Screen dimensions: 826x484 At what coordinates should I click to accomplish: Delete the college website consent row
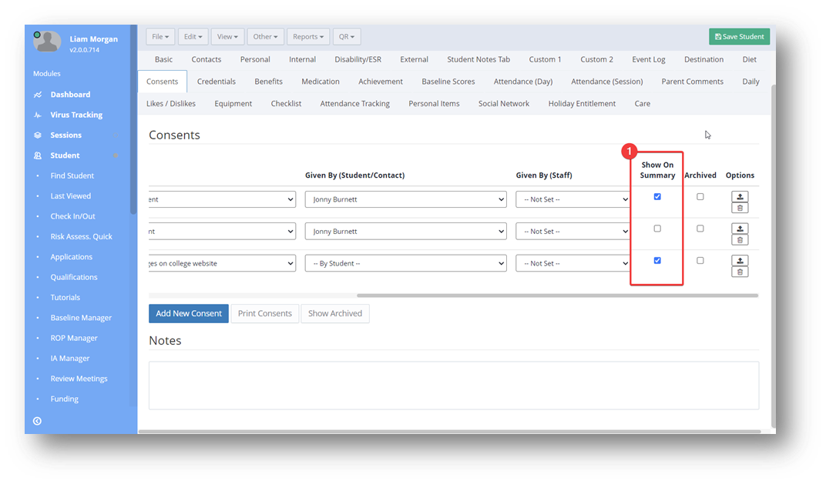click(x=740, y=272)
